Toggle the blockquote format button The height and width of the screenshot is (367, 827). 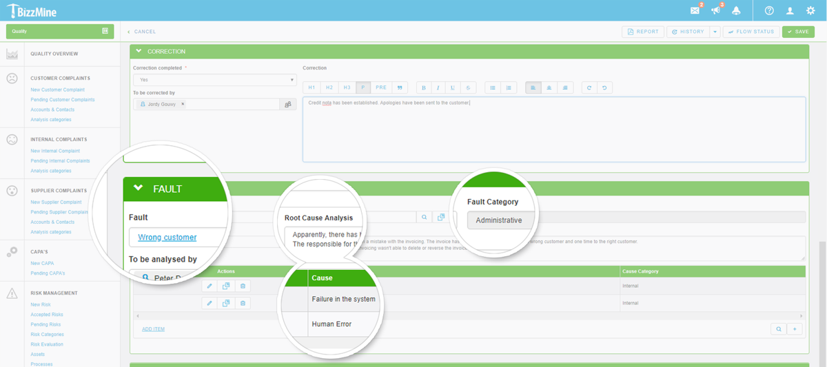pos(399,87)
